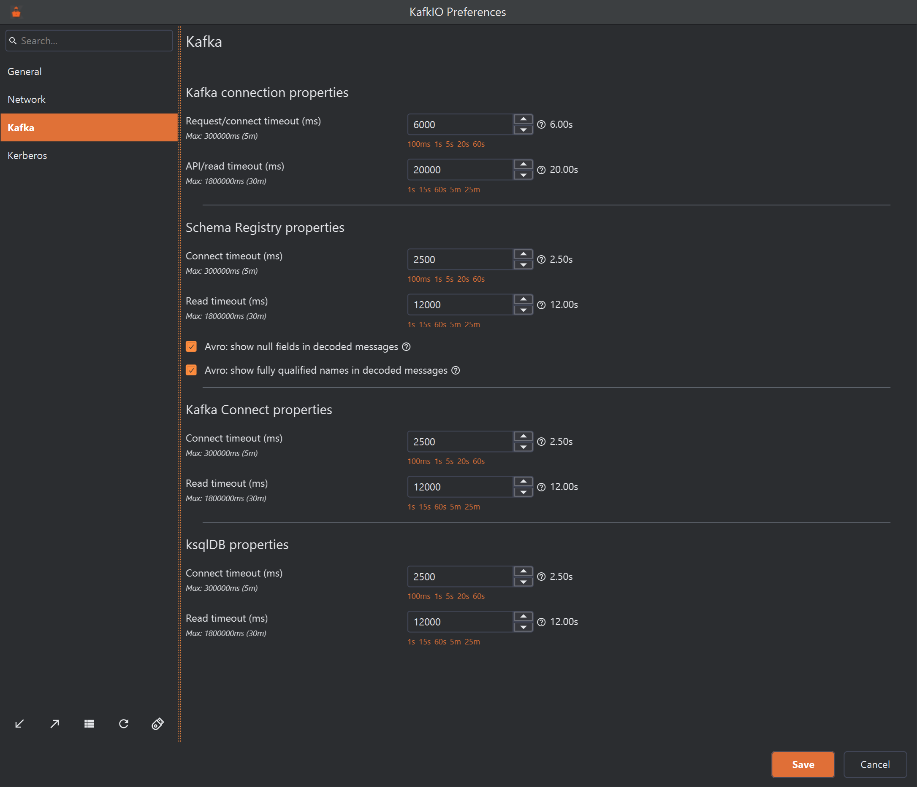917x787 pixels.
Task: Set Schema Registry connect preset to 100ms
Action: point(419,280)
